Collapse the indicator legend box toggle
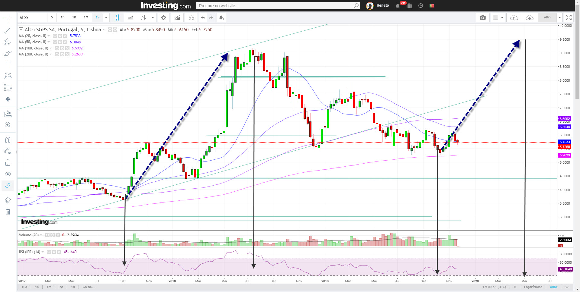Viewport: 580px width, 292px height. pos(21,30)
